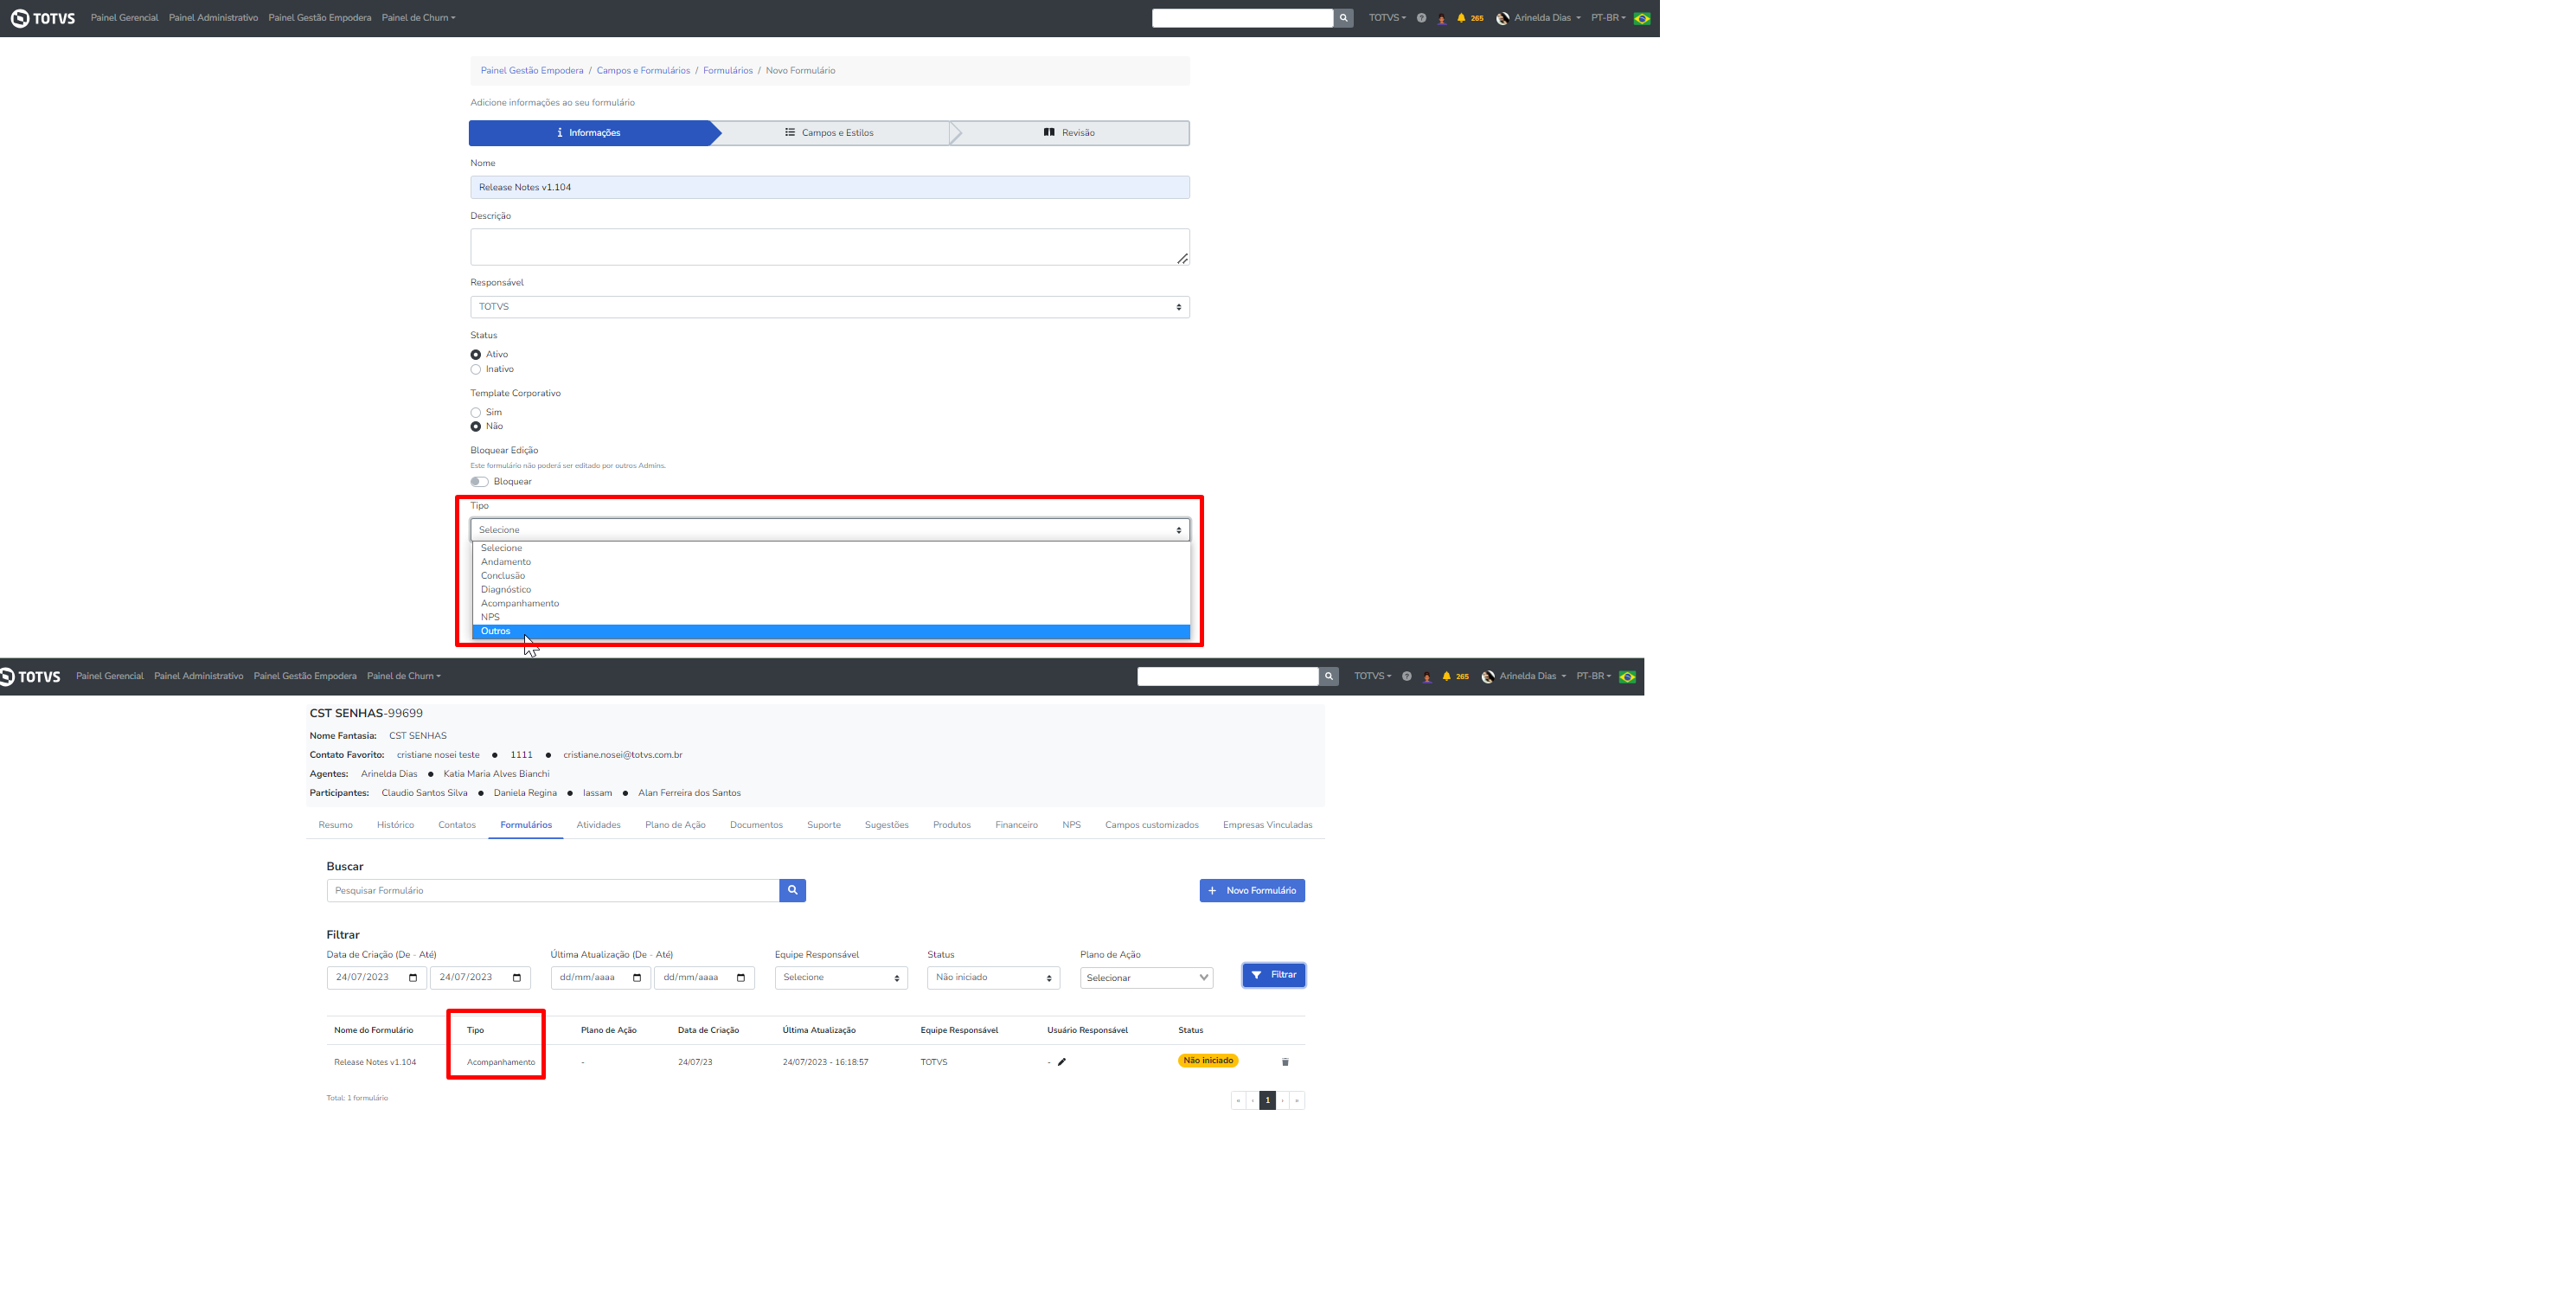Viewport: 2576px width, 1308px height.
Task: Go to Campos e Estilos step
Action: click(x=830, y=133)
